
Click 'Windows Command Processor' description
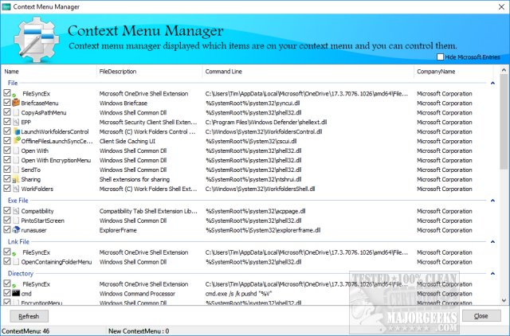(x=137, y=294)
